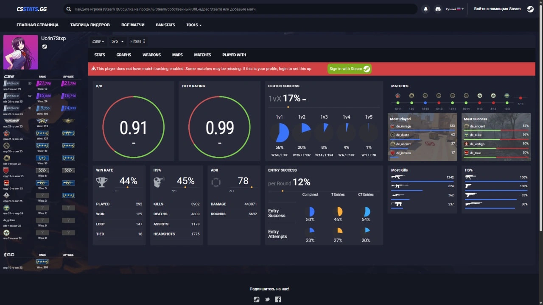The width and height of the screenshot is (543, 305).
Task: Open the 5v5 mode dropdown
Action: [117, 41]
